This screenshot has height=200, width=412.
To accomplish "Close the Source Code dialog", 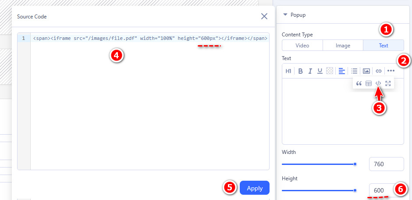I will pyautogui.click(x=264, y=16).
